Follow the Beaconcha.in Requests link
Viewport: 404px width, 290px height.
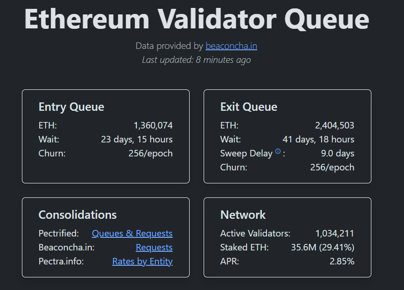(x=154, y=248)
